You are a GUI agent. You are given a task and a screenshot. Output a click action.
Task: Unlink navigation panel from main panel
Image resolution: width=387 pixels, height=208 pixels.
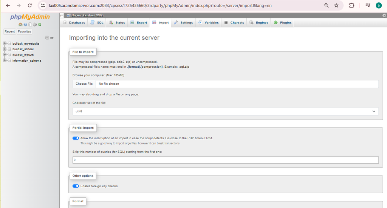point(52,38)
